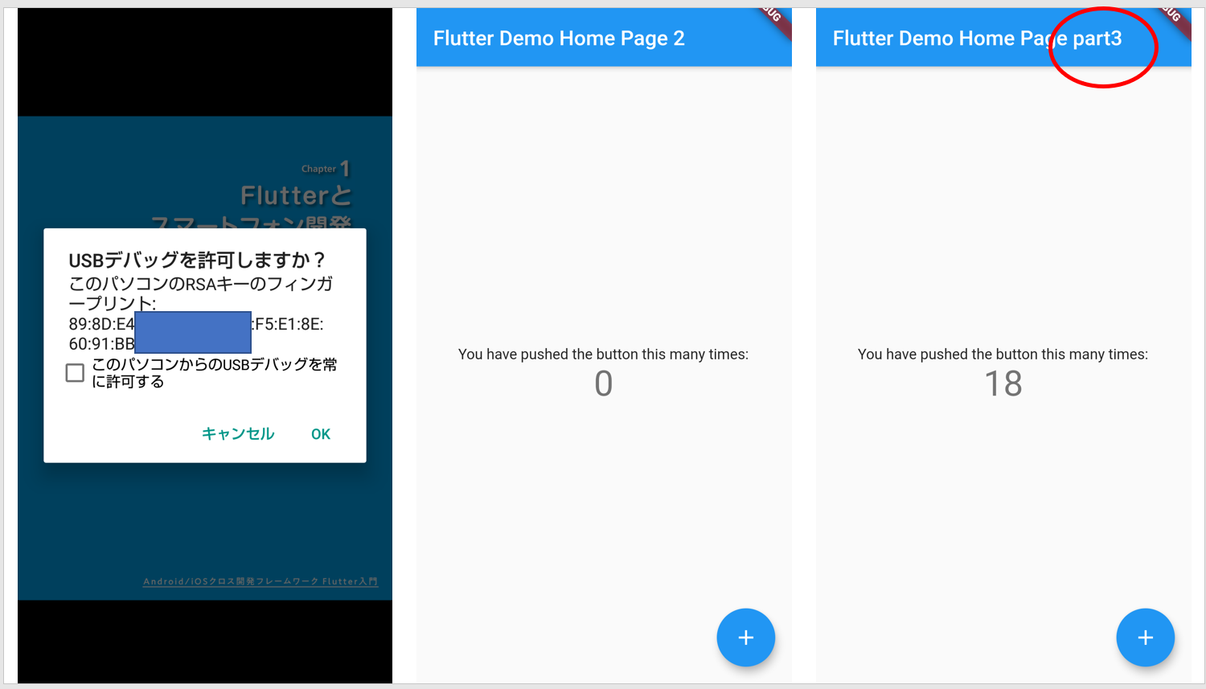Image resolution: width=1206 pixels, height=689 pixels.
Task: Tap the plus button on Home Page part3 screen
Action: click(1146, 638)
